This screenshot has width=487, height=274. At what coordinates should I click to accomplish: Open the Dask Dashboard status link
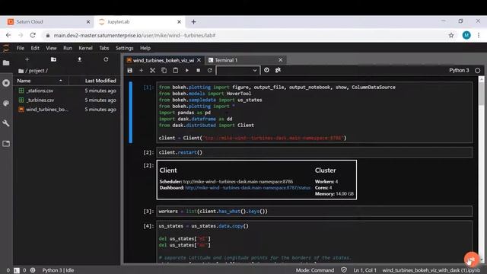pyautogui.click(x=247, y=188)
